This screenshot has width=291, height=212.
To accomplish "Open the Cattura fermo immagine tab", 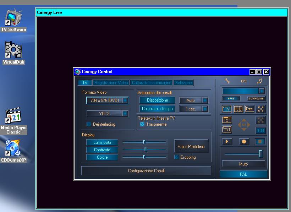I will click(x=152, y=83).
